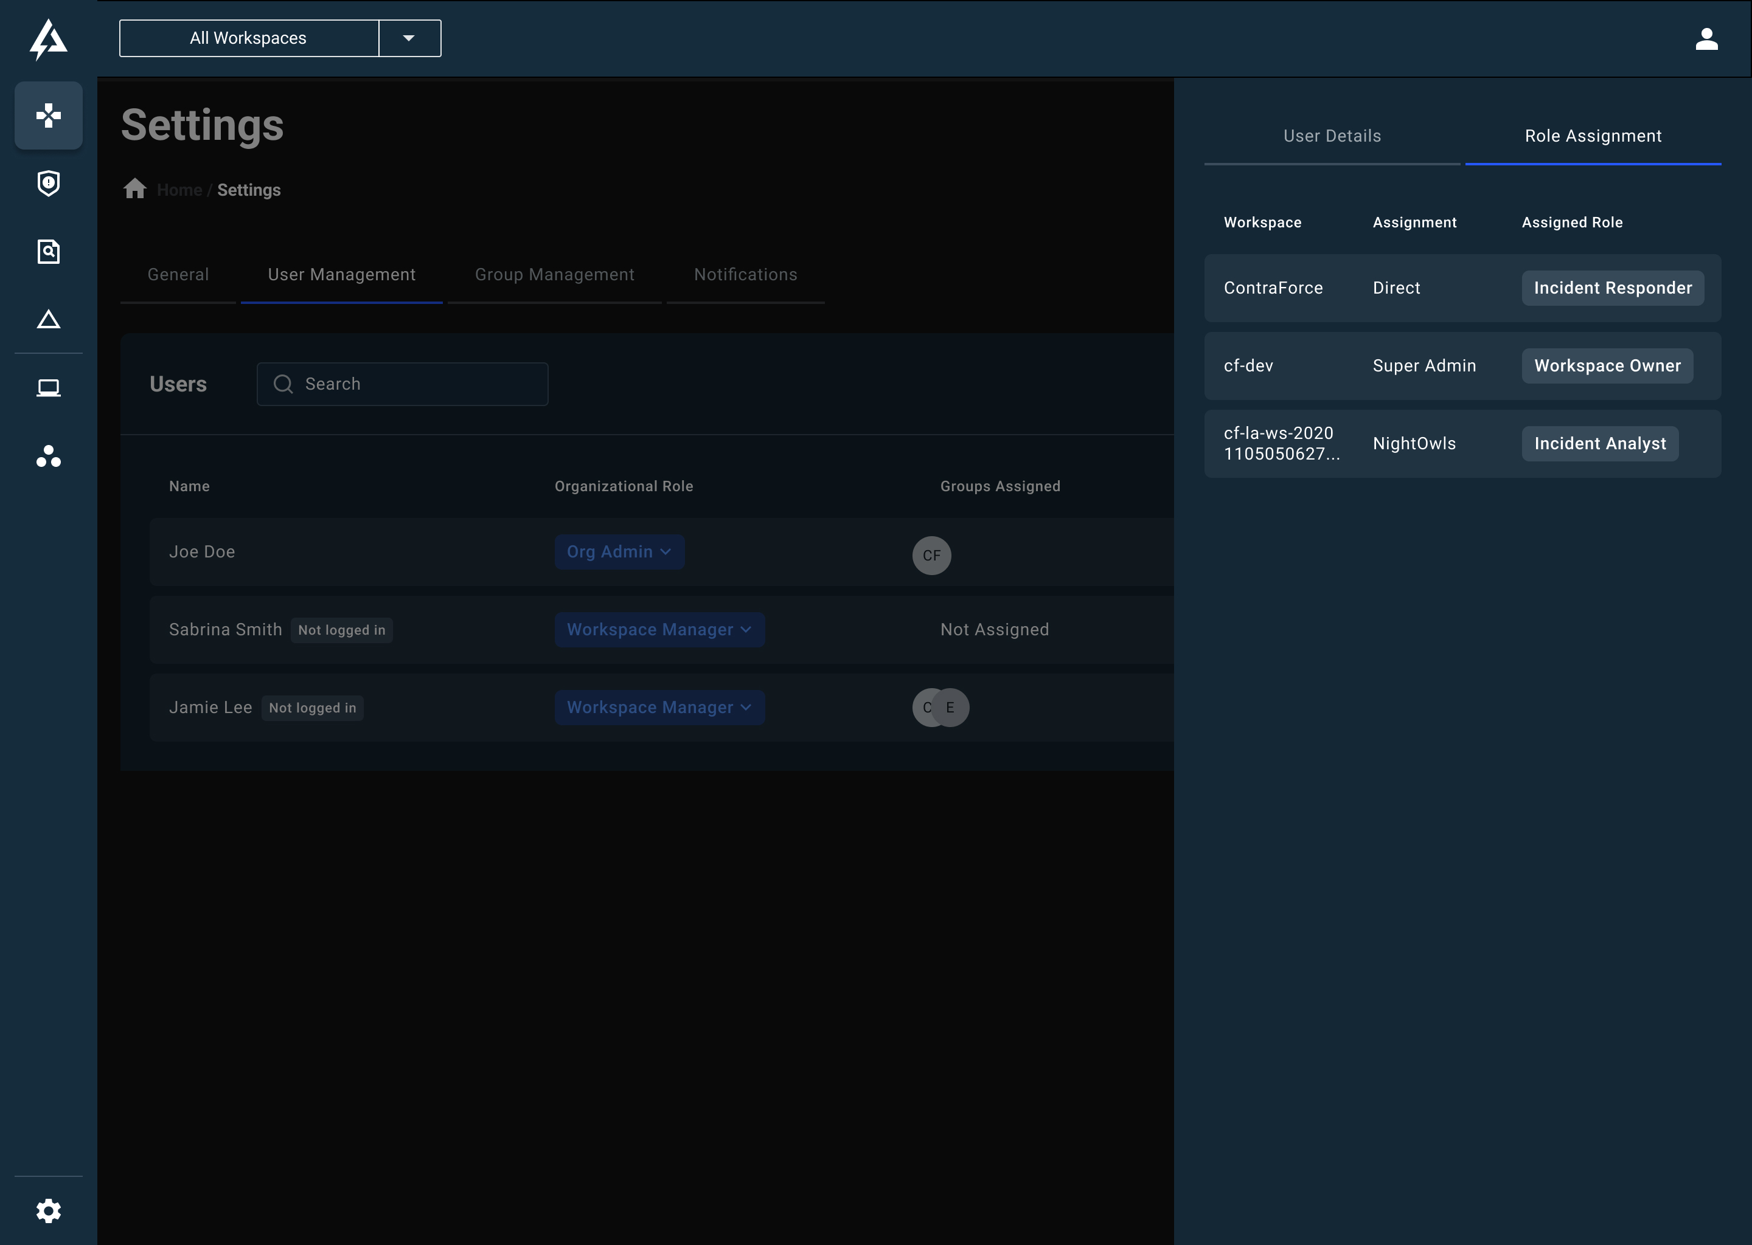Open Joe Doe's Org Admin role dropdown

(x=619, y=552)
